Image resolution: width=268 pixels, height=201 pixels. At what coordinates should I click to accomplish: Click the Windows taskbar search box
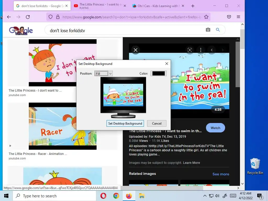(54, 196)
